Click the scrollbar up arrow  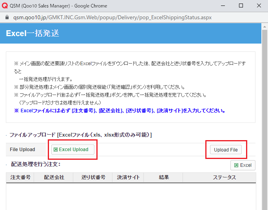[264, 27]
